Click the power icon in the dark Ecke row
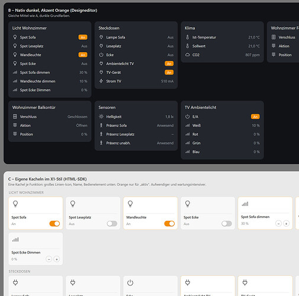Image resolution: width=299 pixels, height=296 pixels. point(101,54)
